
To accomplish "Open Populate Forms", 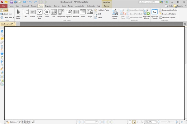I will click(x=146, y=14).
